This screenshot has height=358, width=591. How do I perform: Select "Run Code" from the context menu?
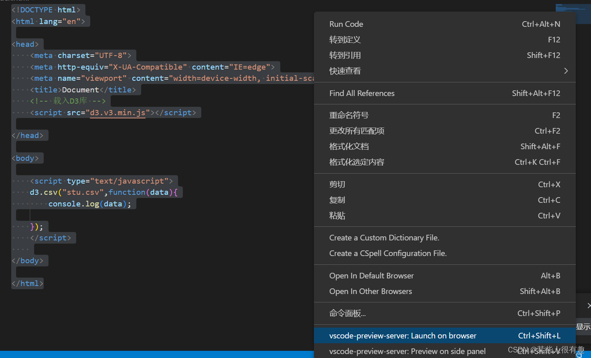[346, 24]
